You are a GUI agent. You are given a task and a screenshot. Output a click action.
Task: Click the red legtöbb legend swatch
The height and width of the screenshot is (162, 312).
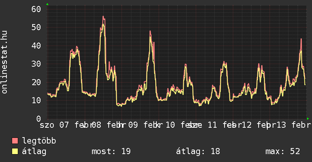15,141
